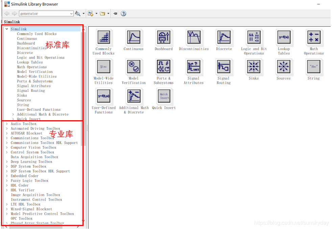Image resolution: width=332 pixels, height=229 pixels.
Task: Open the Ports & Subsystems icon
Action: 164,67
